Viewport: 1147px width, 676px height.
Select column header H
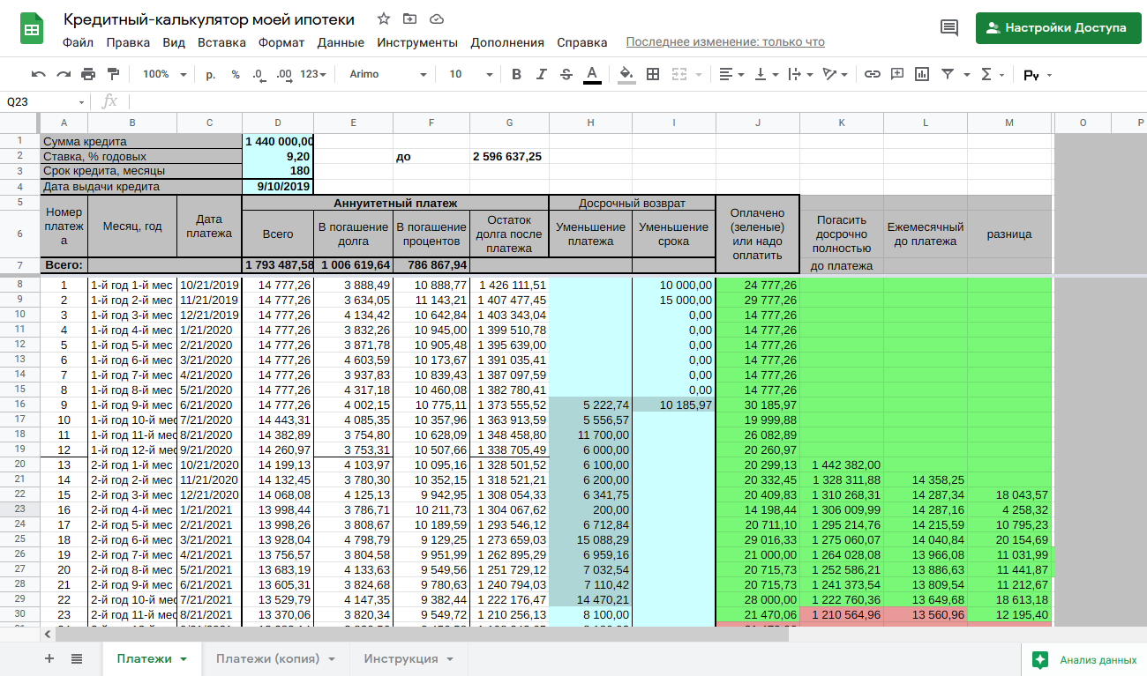[590, 123]
